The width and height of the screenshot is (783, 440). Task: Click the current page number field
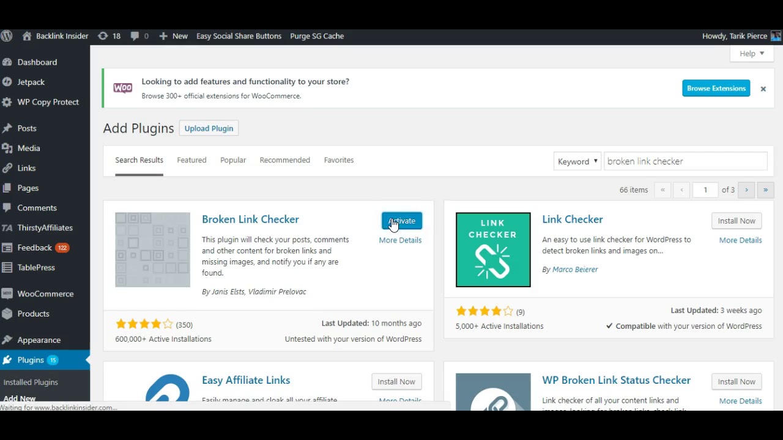click(x=705, y=190)
